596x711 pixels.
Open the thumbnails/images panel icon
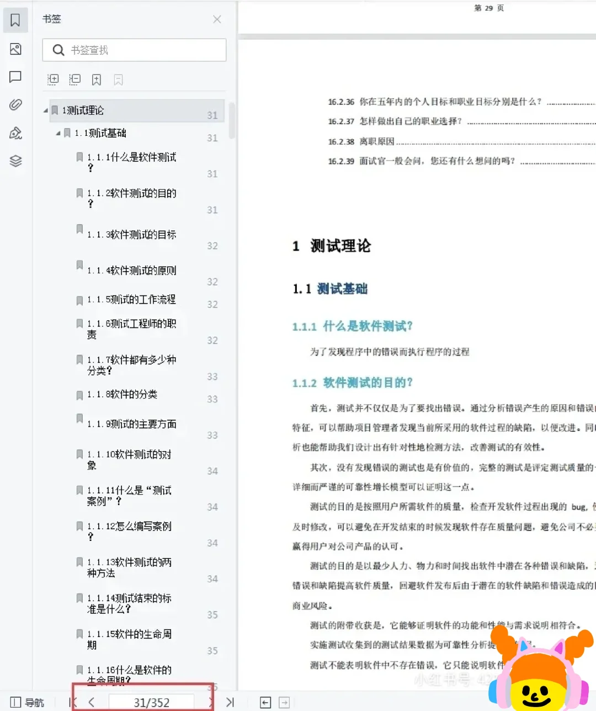click(15, 49)
